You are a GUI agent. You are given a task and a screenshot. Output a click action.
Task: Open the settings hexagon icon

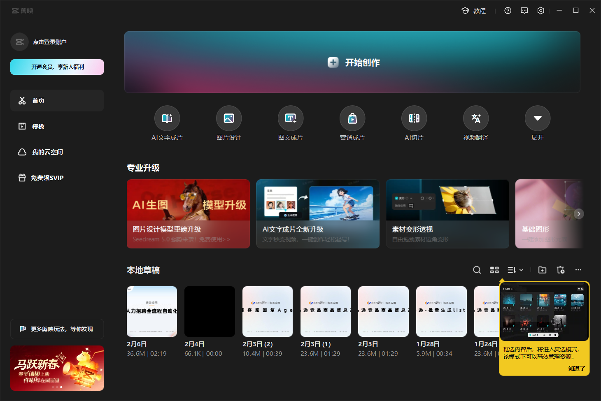(x=540, y=11)
